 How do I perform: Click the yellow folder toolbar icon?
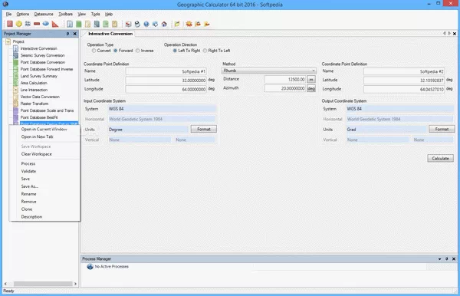coord(177,24)
